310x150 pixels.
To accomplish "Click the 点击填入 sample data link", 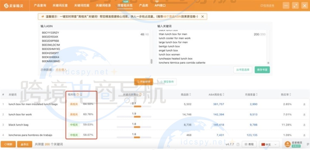I will click(x=61, y=70).
